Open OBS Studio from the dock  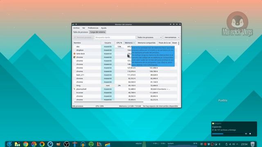[66, 144]
